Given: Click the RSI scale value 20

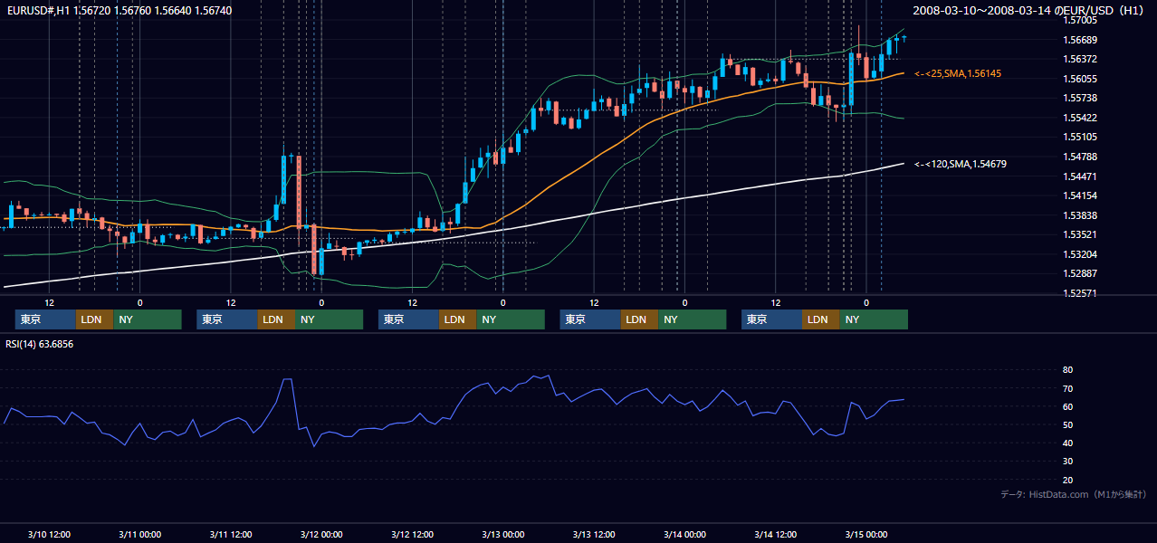Looking at the screenshot, I should [1067, 480].
